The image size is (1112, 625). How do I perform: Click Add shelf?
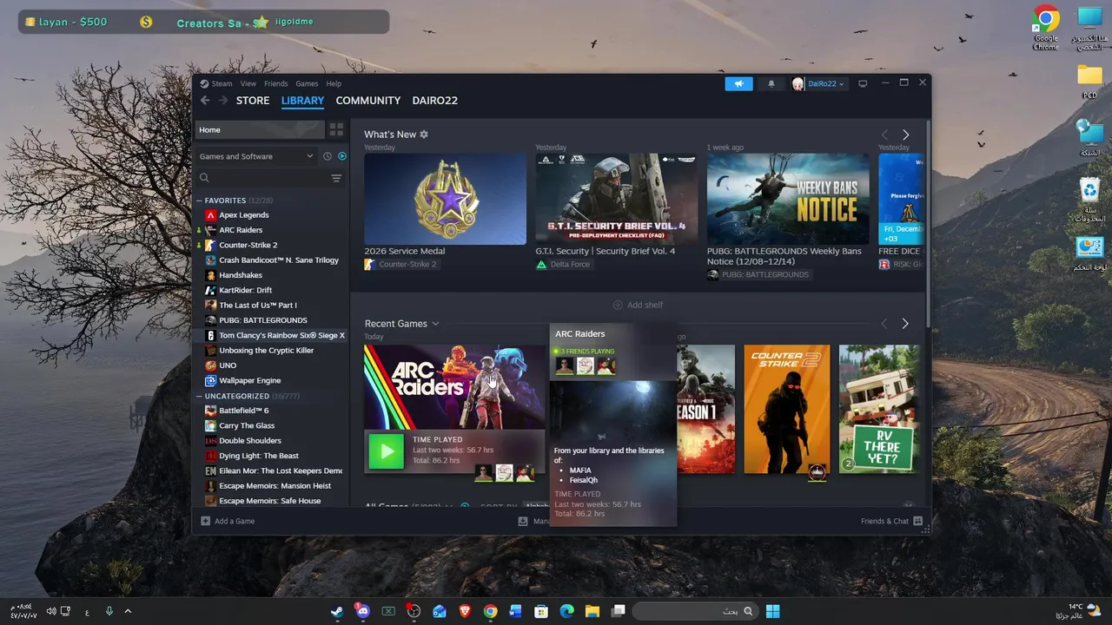pos(638,305)
